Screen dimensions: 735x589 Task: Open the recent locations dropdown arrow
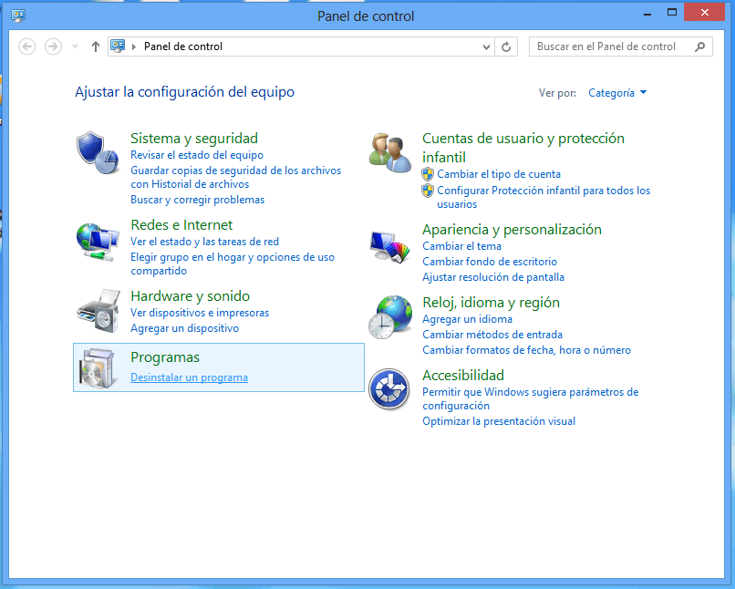[75, 46]
